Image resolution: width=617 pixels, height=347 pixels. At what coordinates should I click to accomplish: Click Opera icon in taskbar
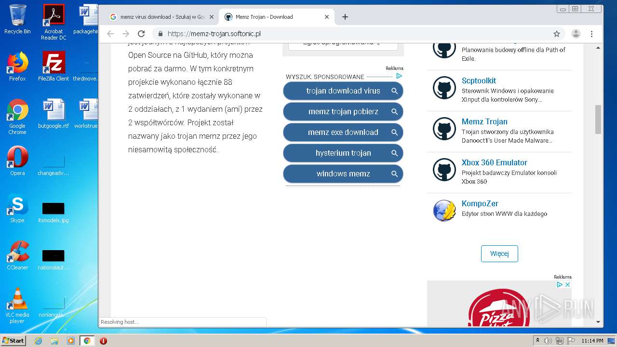click(x=103, y=341)
